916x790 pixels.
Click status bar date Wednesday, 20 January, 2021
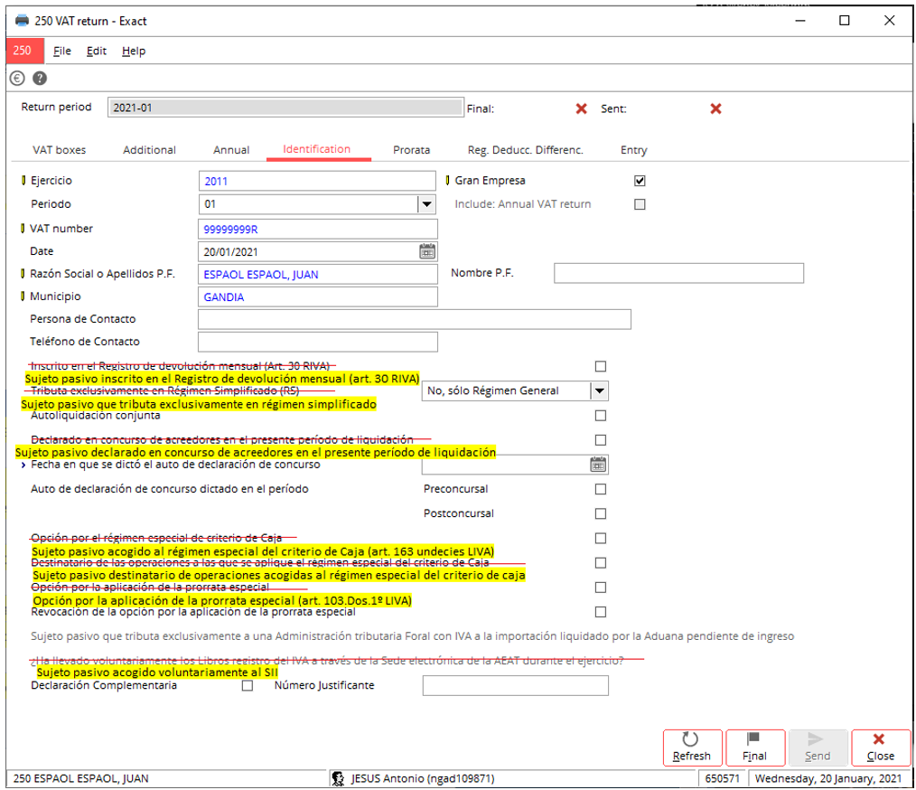tap(828, 778)
